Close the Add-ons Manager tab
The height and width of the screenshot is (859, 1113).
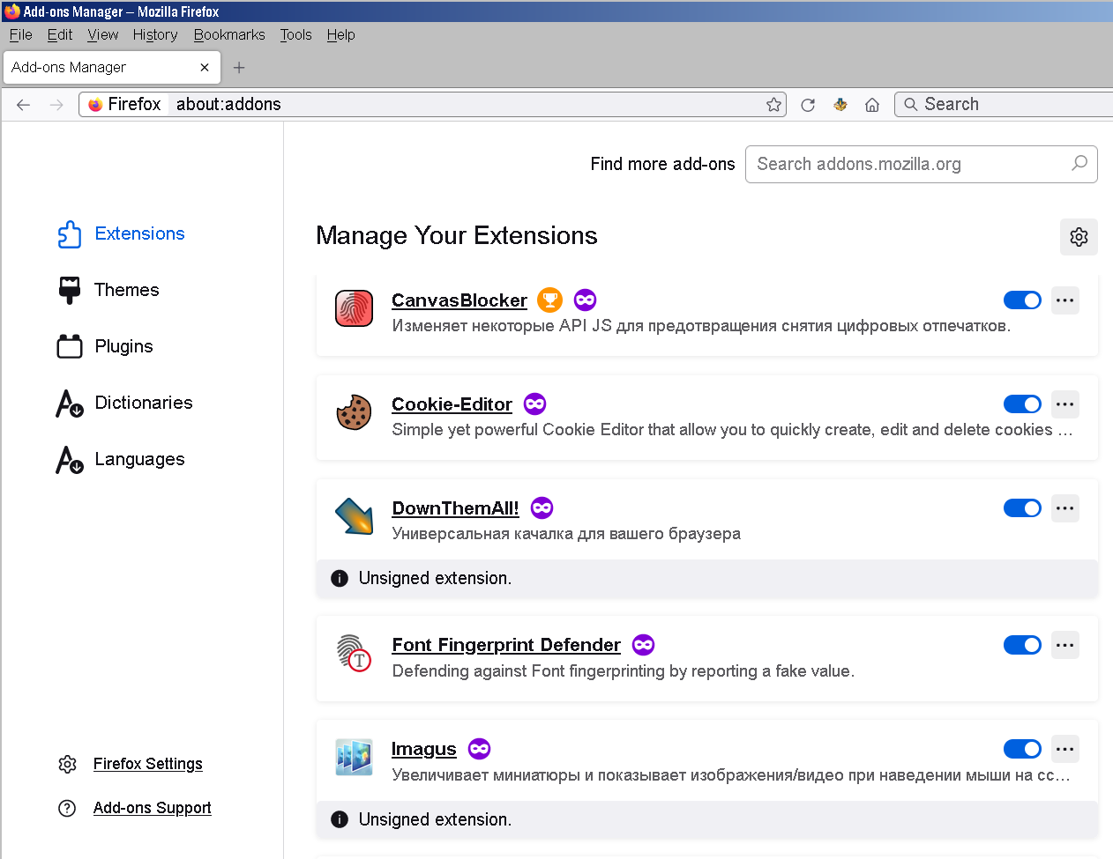coord(205,67)
